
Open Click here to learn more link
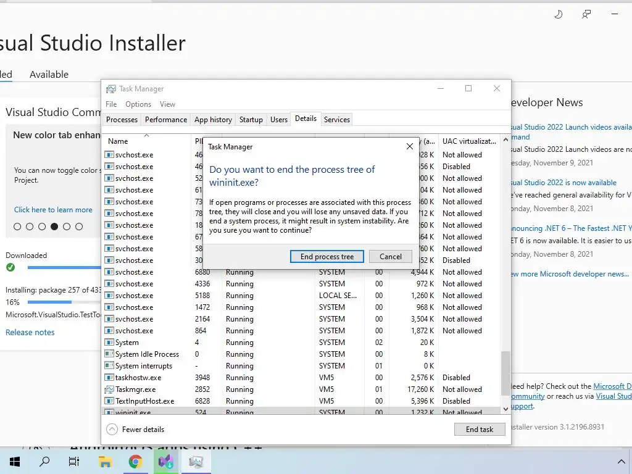click(x=53, y=210)
